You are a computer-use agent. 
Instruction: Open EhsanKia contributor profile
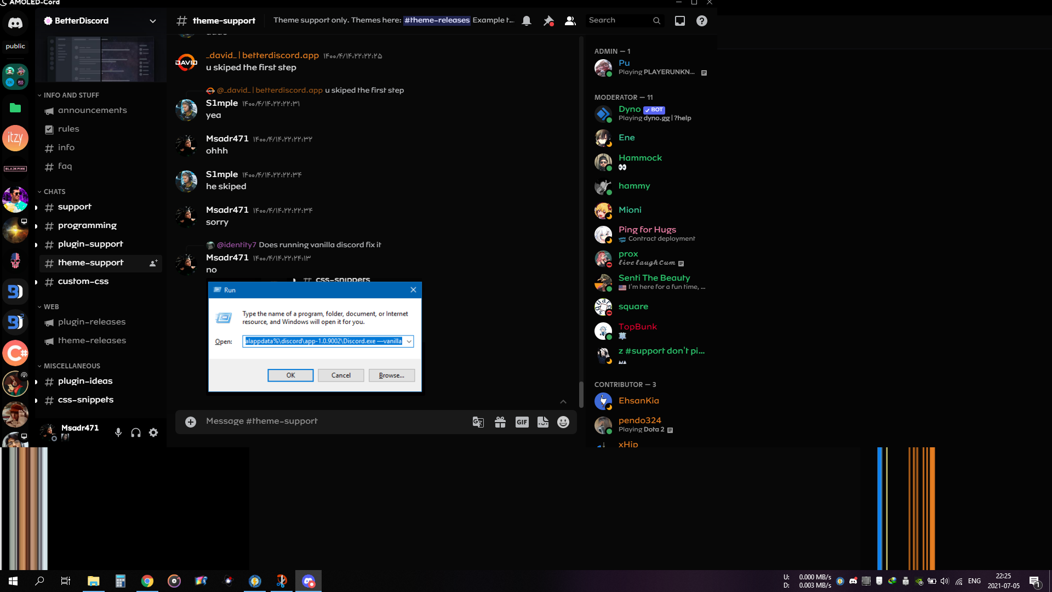[x=651, y=401]
